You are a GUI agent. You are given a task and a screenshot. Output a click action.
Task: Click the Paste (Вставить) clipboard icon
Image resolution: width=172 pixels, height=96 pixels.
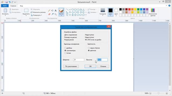click(5, 10)
